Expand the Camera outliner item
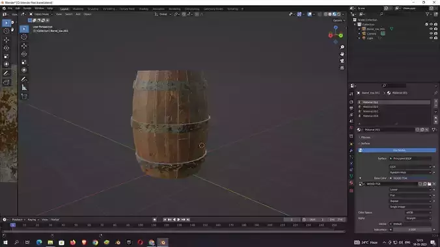Image resolution: width=440 pixels, height=247 pixels. pyautogui.click(x=359, y=33)
